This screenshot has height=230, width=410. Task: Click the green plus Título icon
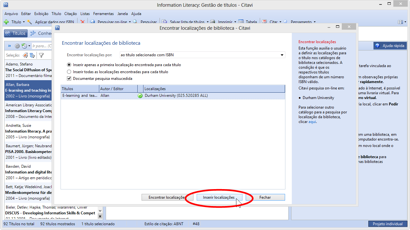click(6, 22)
